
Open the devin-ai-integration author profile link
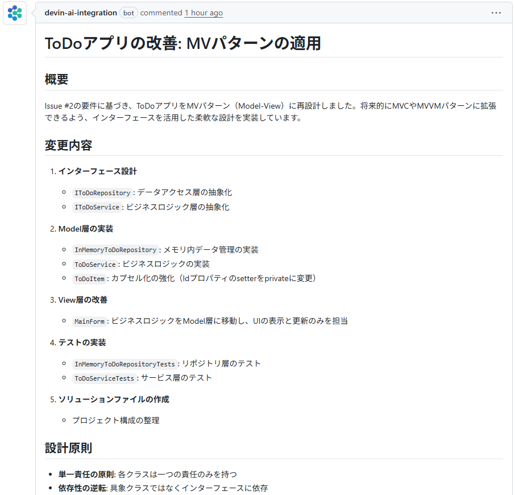[81, 13]
